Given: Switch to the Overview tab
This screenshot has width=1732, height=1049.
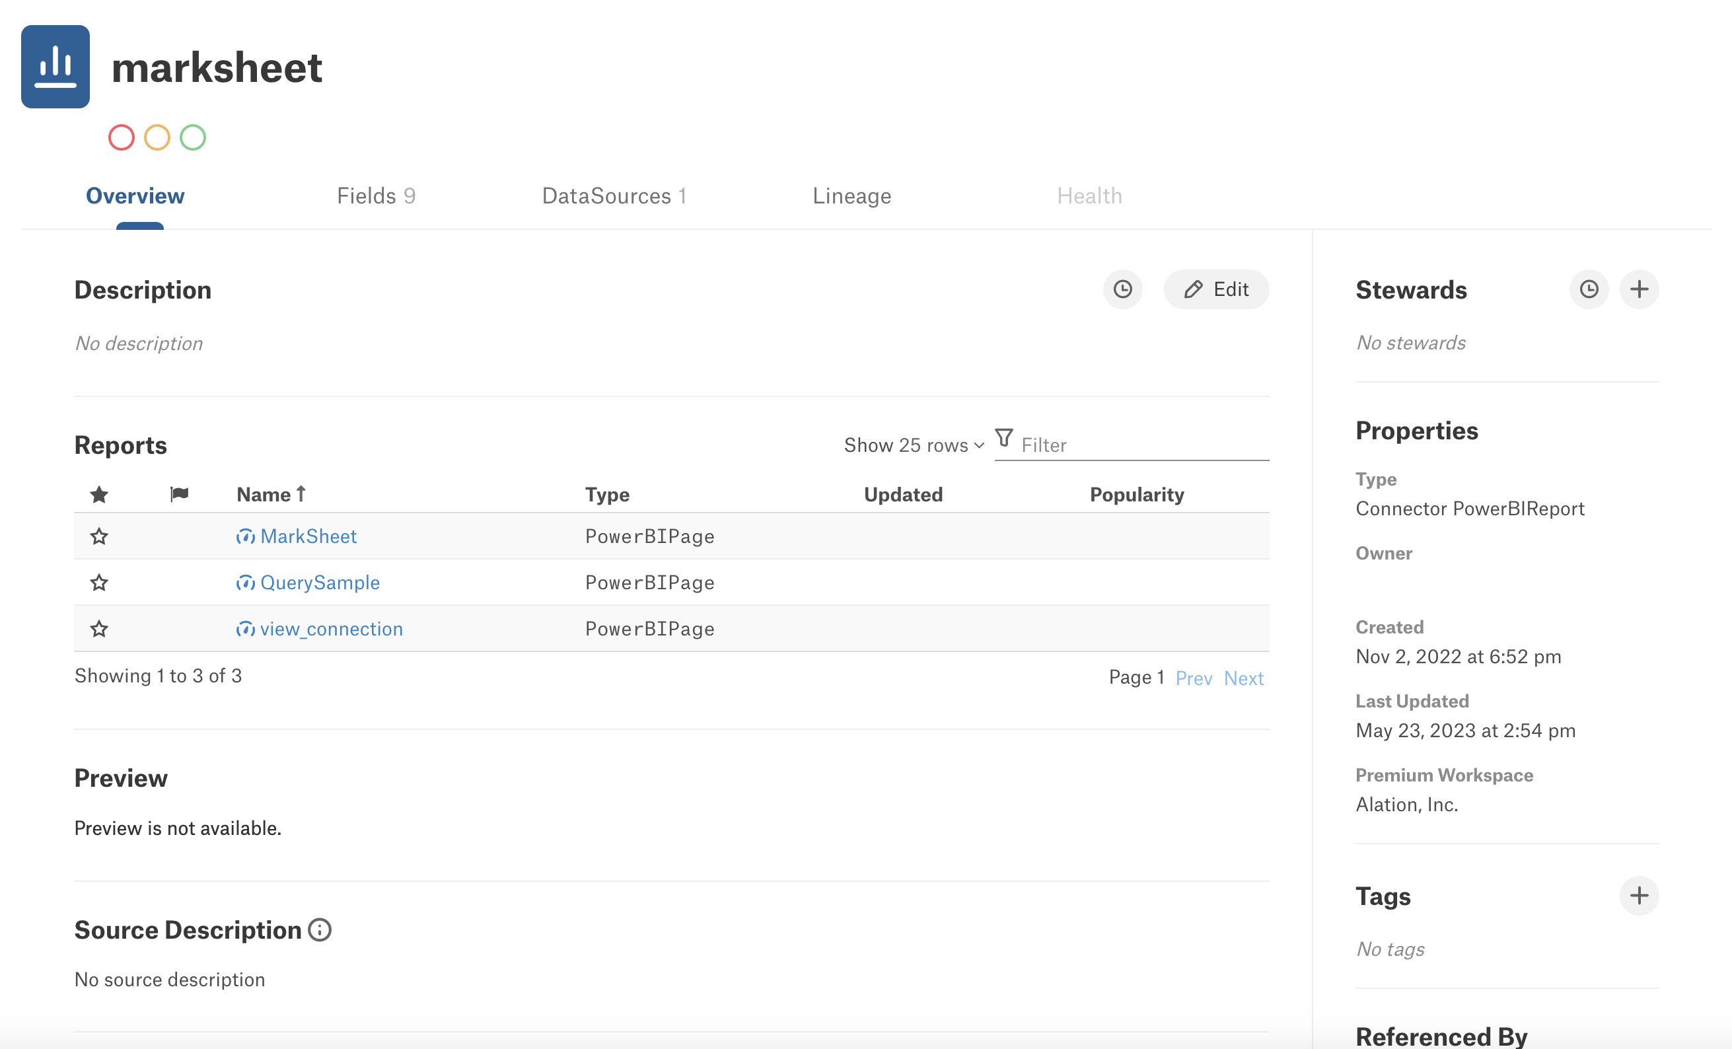Looking at the screenshot, I should [135, 196].
